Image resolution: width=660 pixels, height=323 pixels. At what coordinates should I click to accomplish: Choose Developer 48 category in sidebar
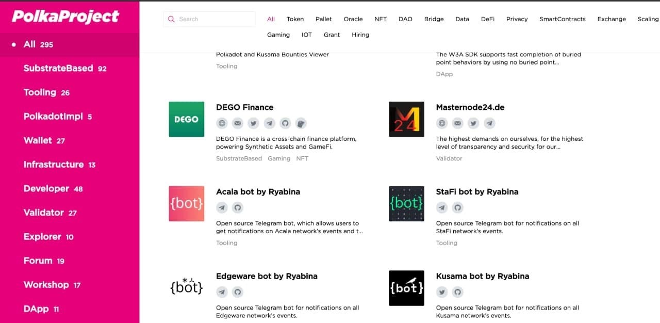[x=70, y=188]
